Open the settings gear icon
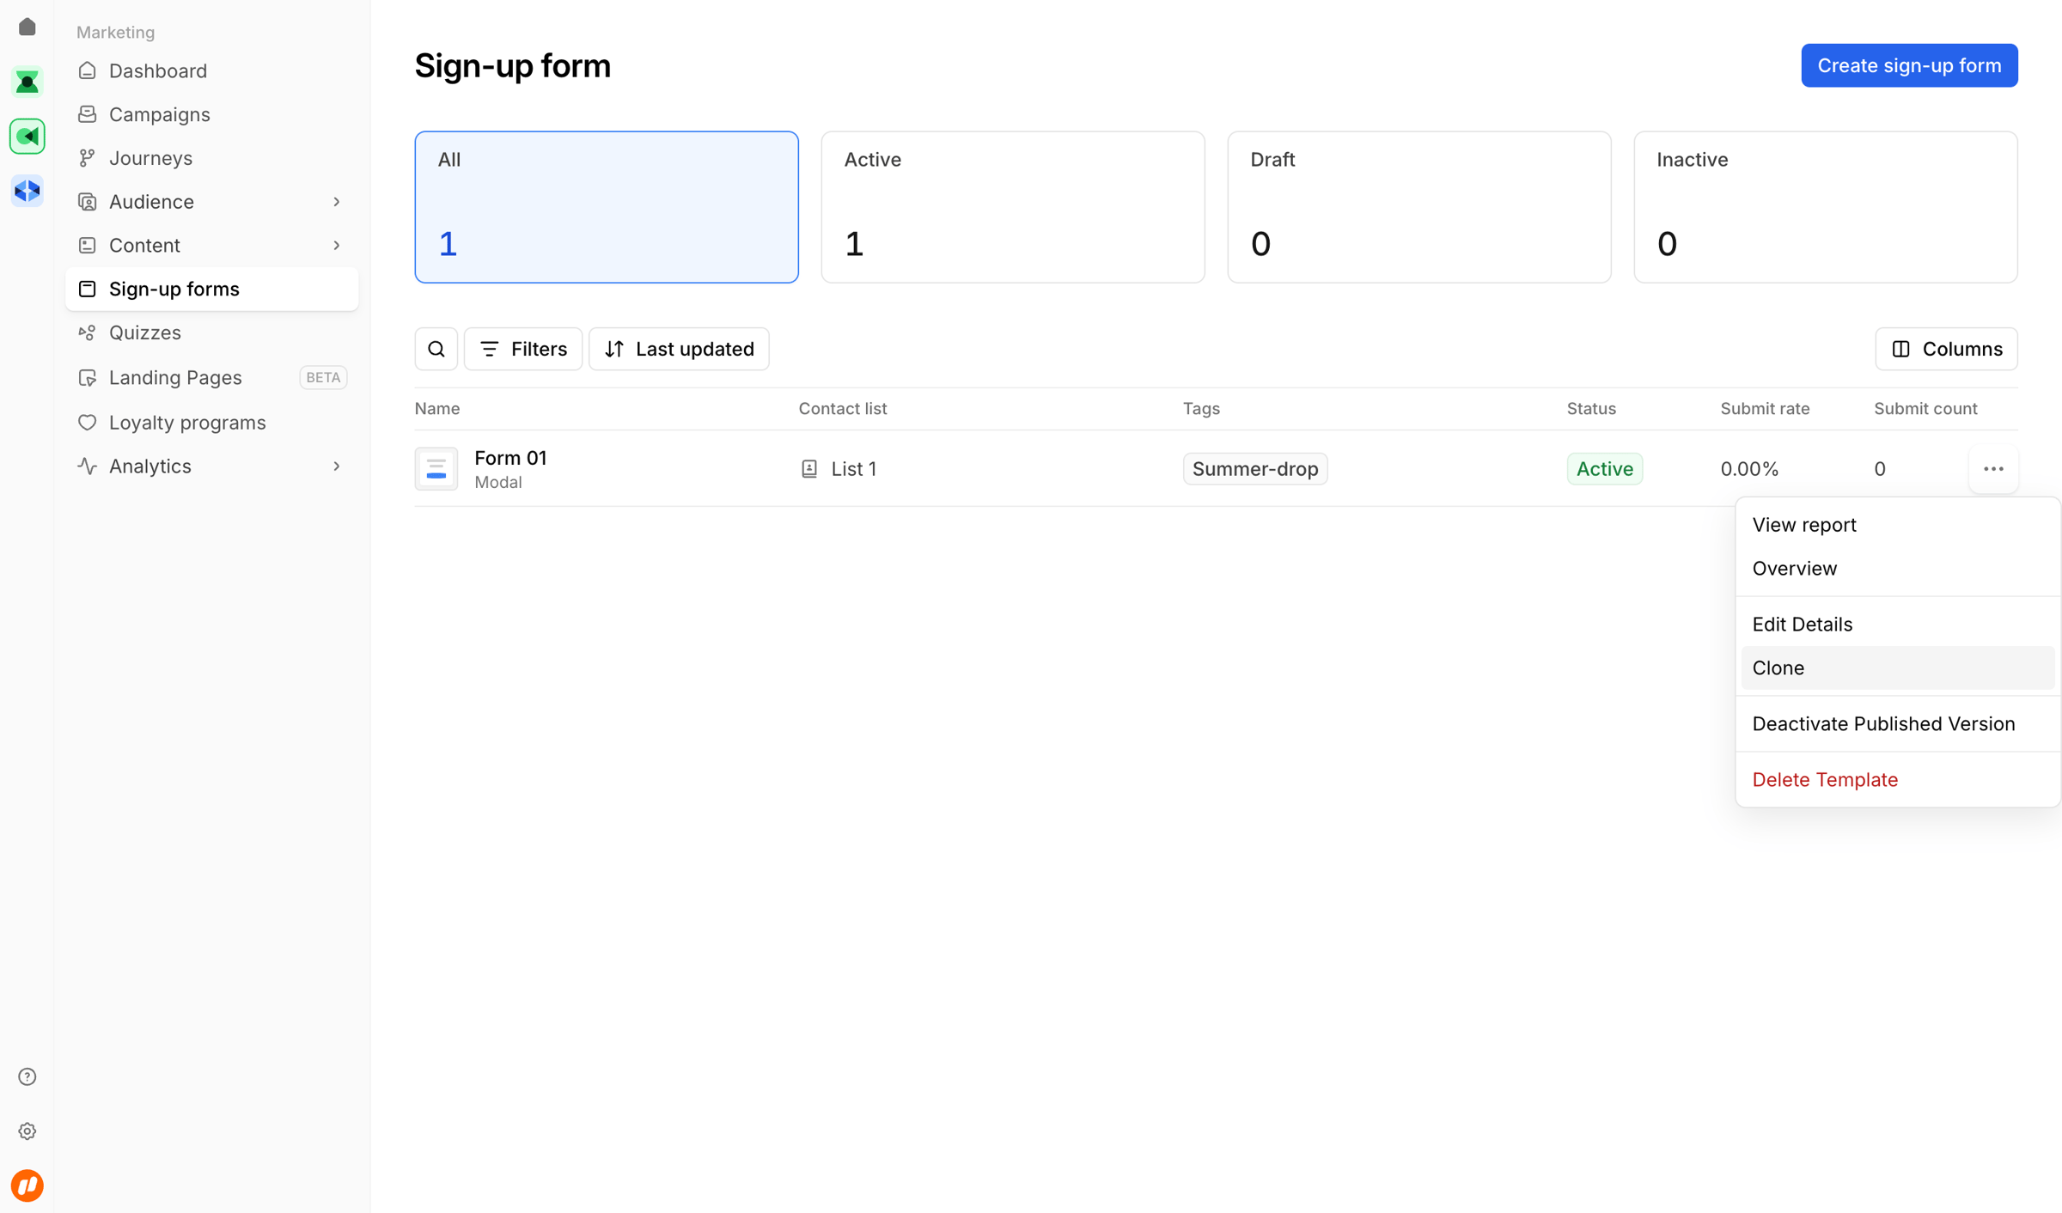2062x1213 pixels. tap(27, 1131)
